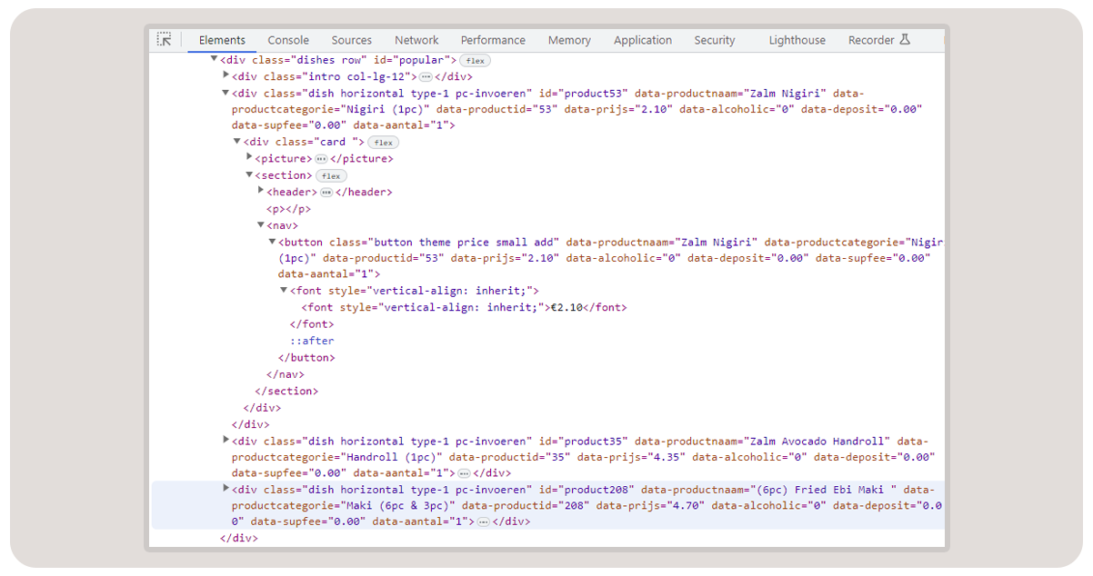Select the €2.10 font element line
The height and width of the screenshot is (576, 1093).
pos(464,307)
